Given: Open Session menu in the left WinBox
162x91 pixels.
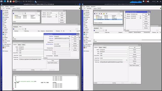Looking at the screenshot, I should [x=2, y=7].
